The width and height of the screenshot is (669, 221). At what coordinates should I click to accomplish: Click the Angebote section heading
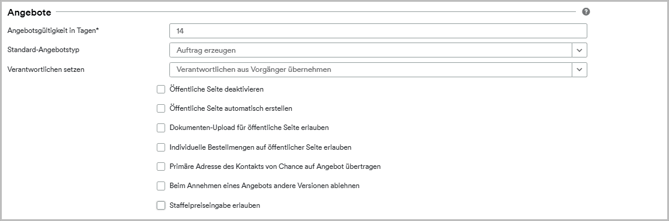click(x=29, y=13)
